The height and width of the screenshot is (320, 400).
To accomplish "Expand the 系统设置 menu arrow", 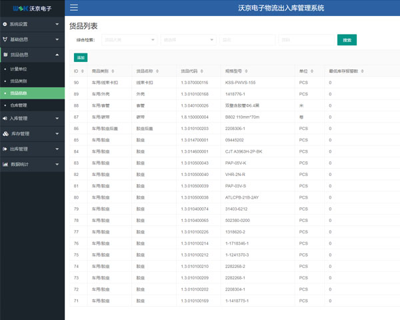I will (x=57, y=24).
